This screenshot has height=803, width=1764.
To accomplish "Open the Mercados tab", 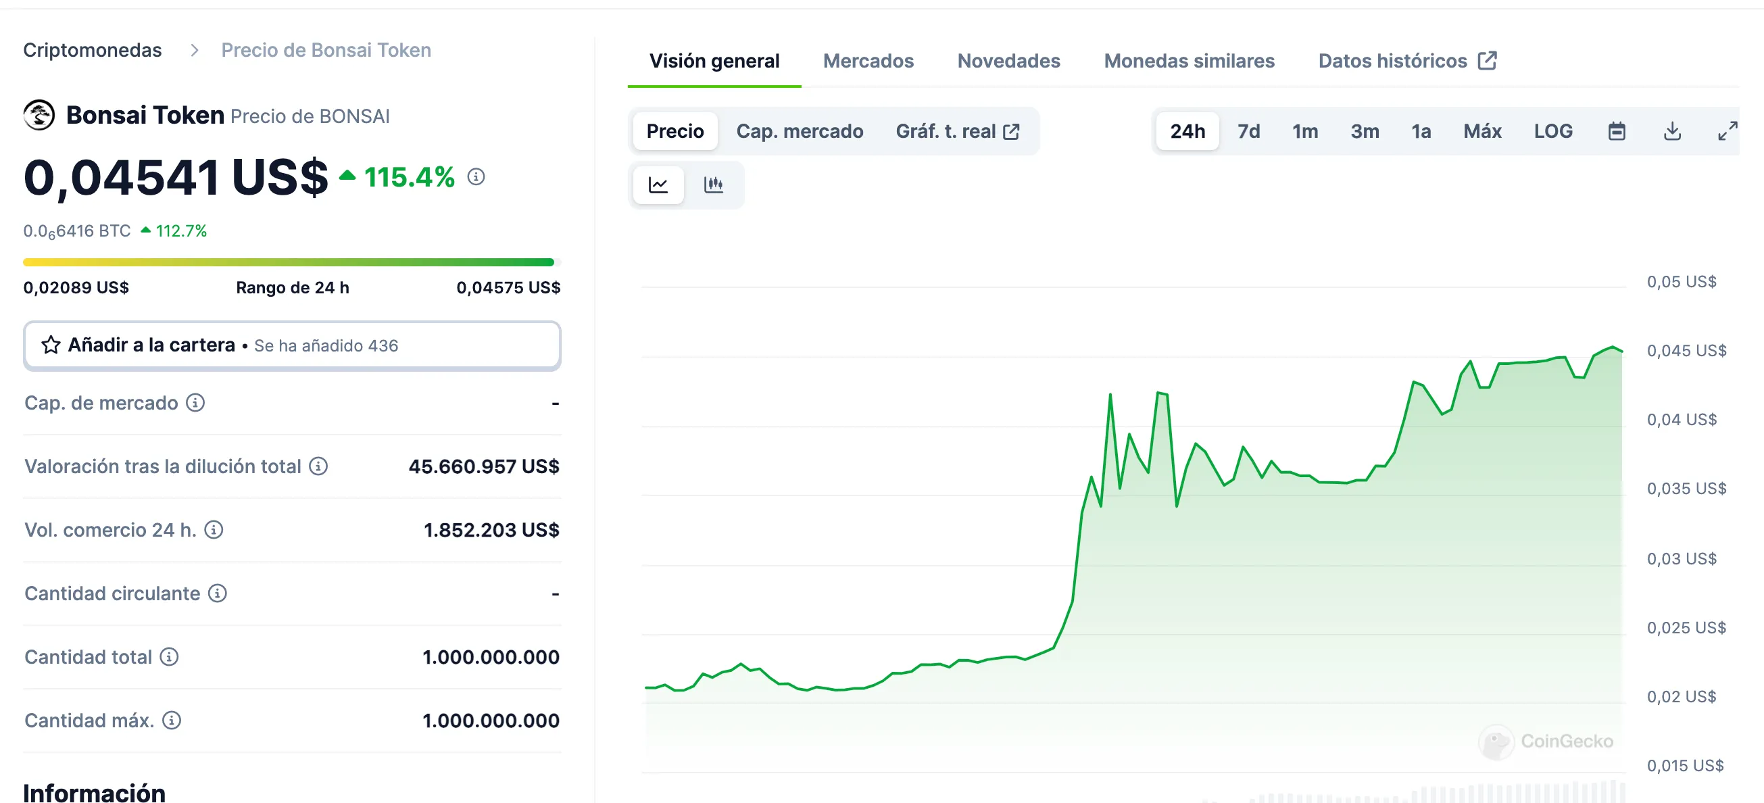I will (868, 61).
